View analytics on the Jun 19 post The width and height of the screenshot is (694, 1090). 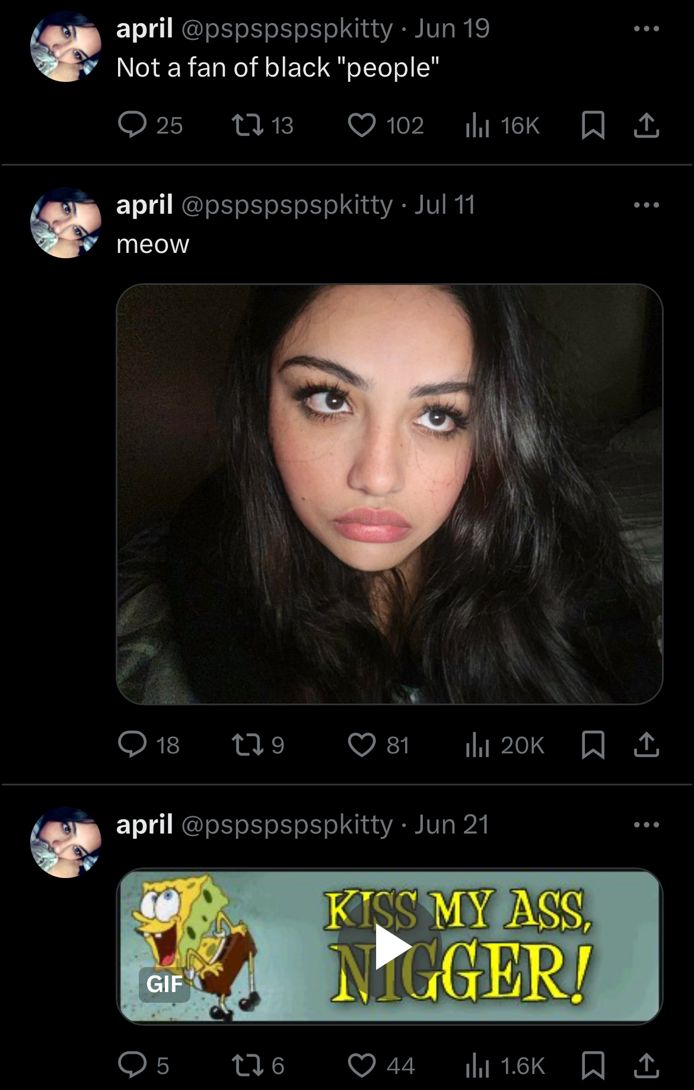pyautogui.click(x=477, y=125)
